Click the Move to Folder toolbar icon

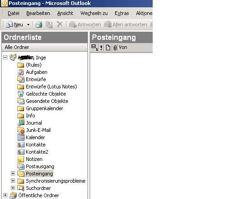[x=49, y=24]
